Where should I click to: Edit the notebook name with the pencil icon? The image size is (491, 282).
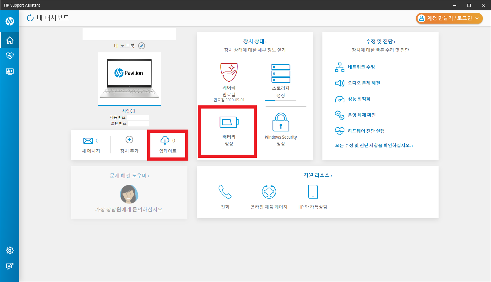pyautogui.click(x=142, y=46)
